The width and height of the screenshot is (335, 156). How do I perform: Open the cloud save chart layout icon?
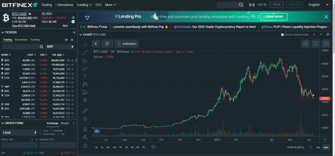coord(97,131)
